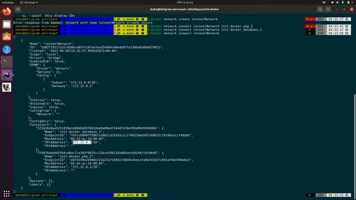Click the bottom mahe@deligram-astronaut prompt
Screen dimensions: 356x200
pos(36,195)
